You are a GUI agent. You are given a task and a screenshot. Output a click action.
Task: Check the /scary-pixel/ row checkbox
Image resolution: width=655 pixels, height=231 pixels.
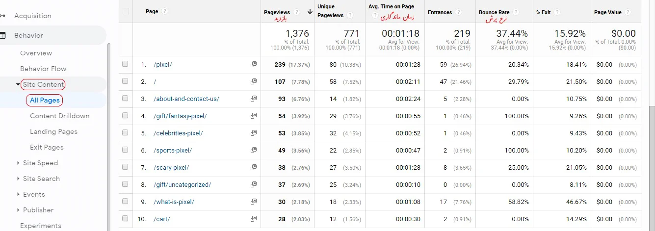(x=125, y=167)
